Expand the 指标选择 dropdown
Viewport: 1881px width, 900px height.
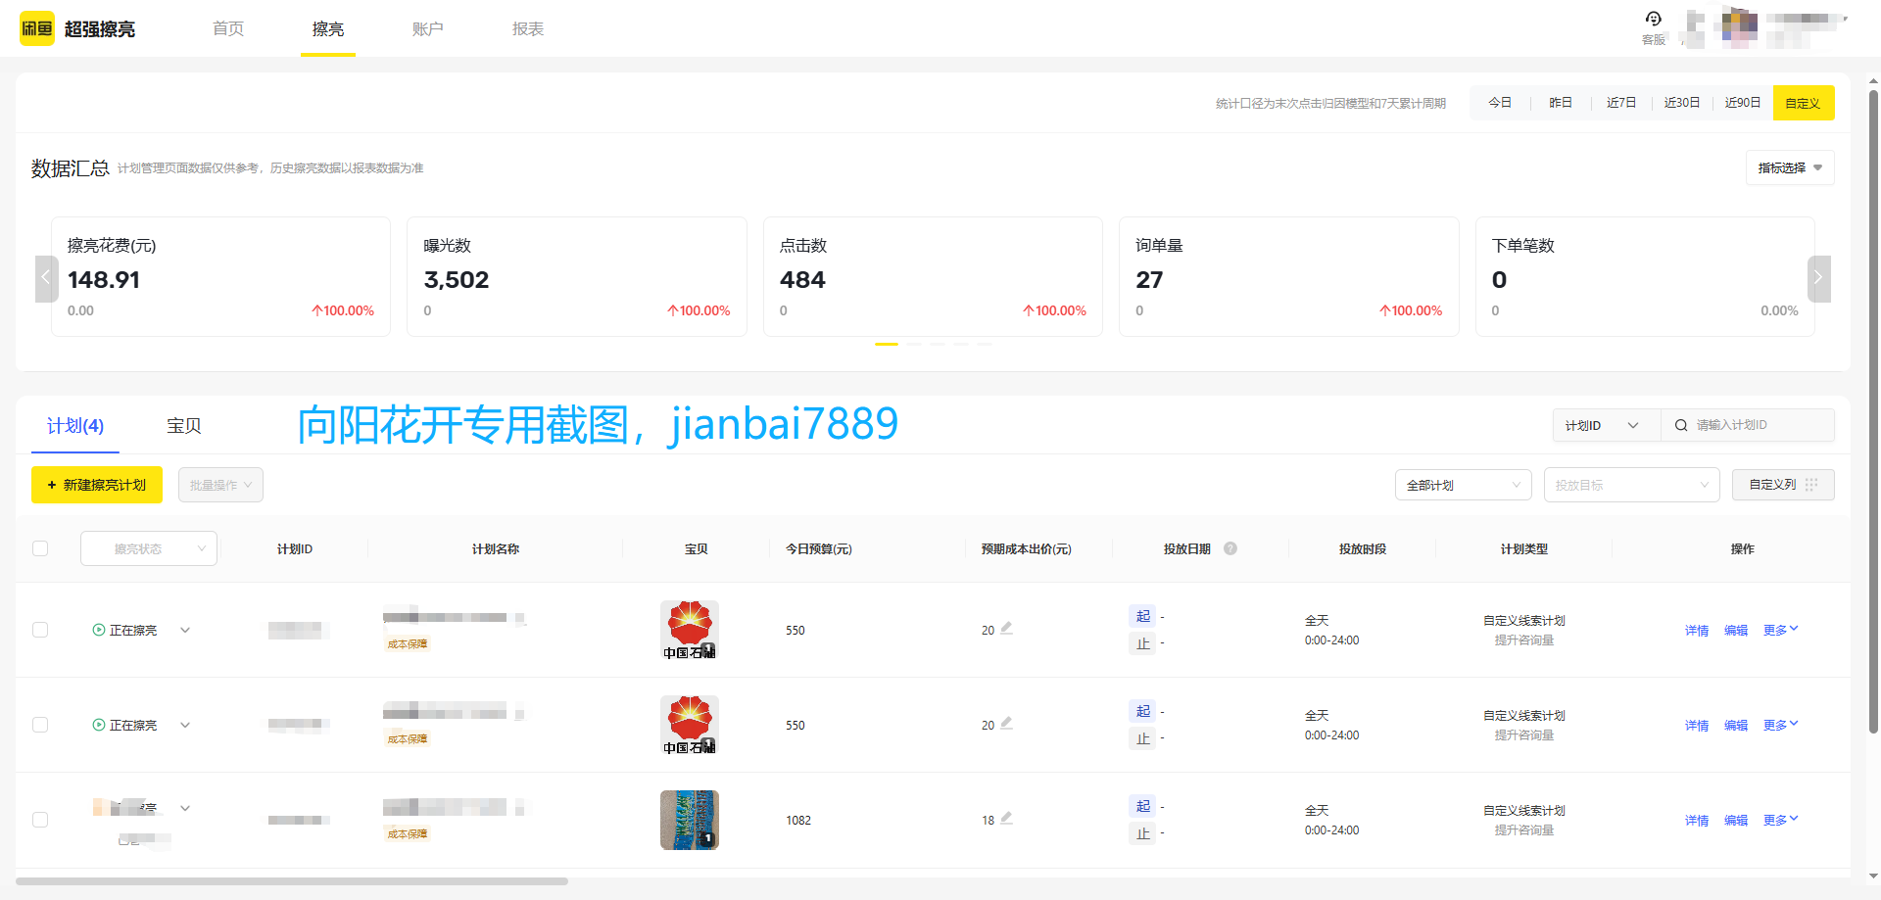click(x=1790, y=167)
